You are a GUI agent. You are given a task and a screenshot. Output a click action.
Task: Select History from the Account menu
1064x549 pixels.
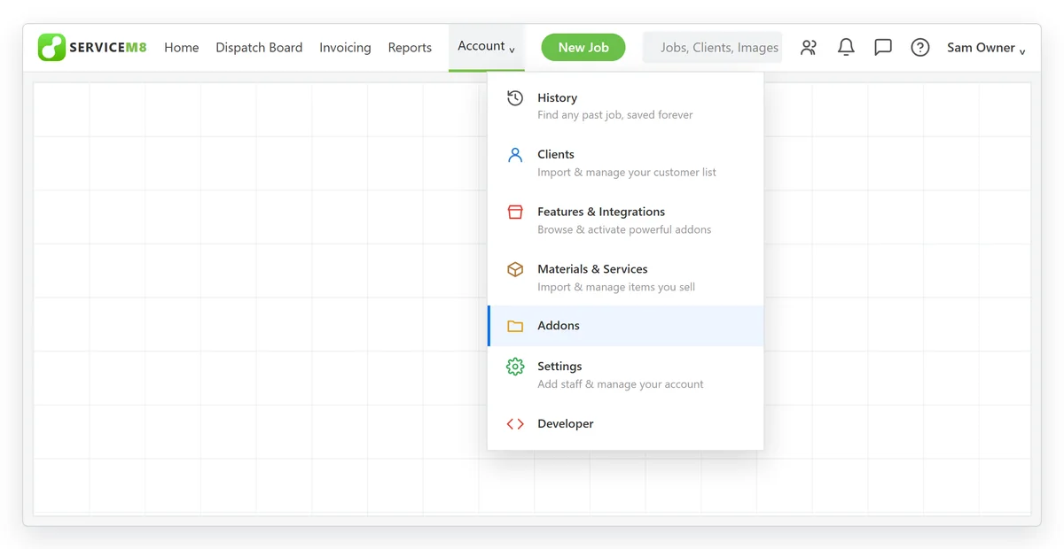[x=625, y=105]
